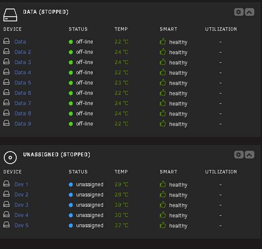262x249 pixels.
Task: Click the SMART thumbs-up icon for Data
Action: click(163, 41)
